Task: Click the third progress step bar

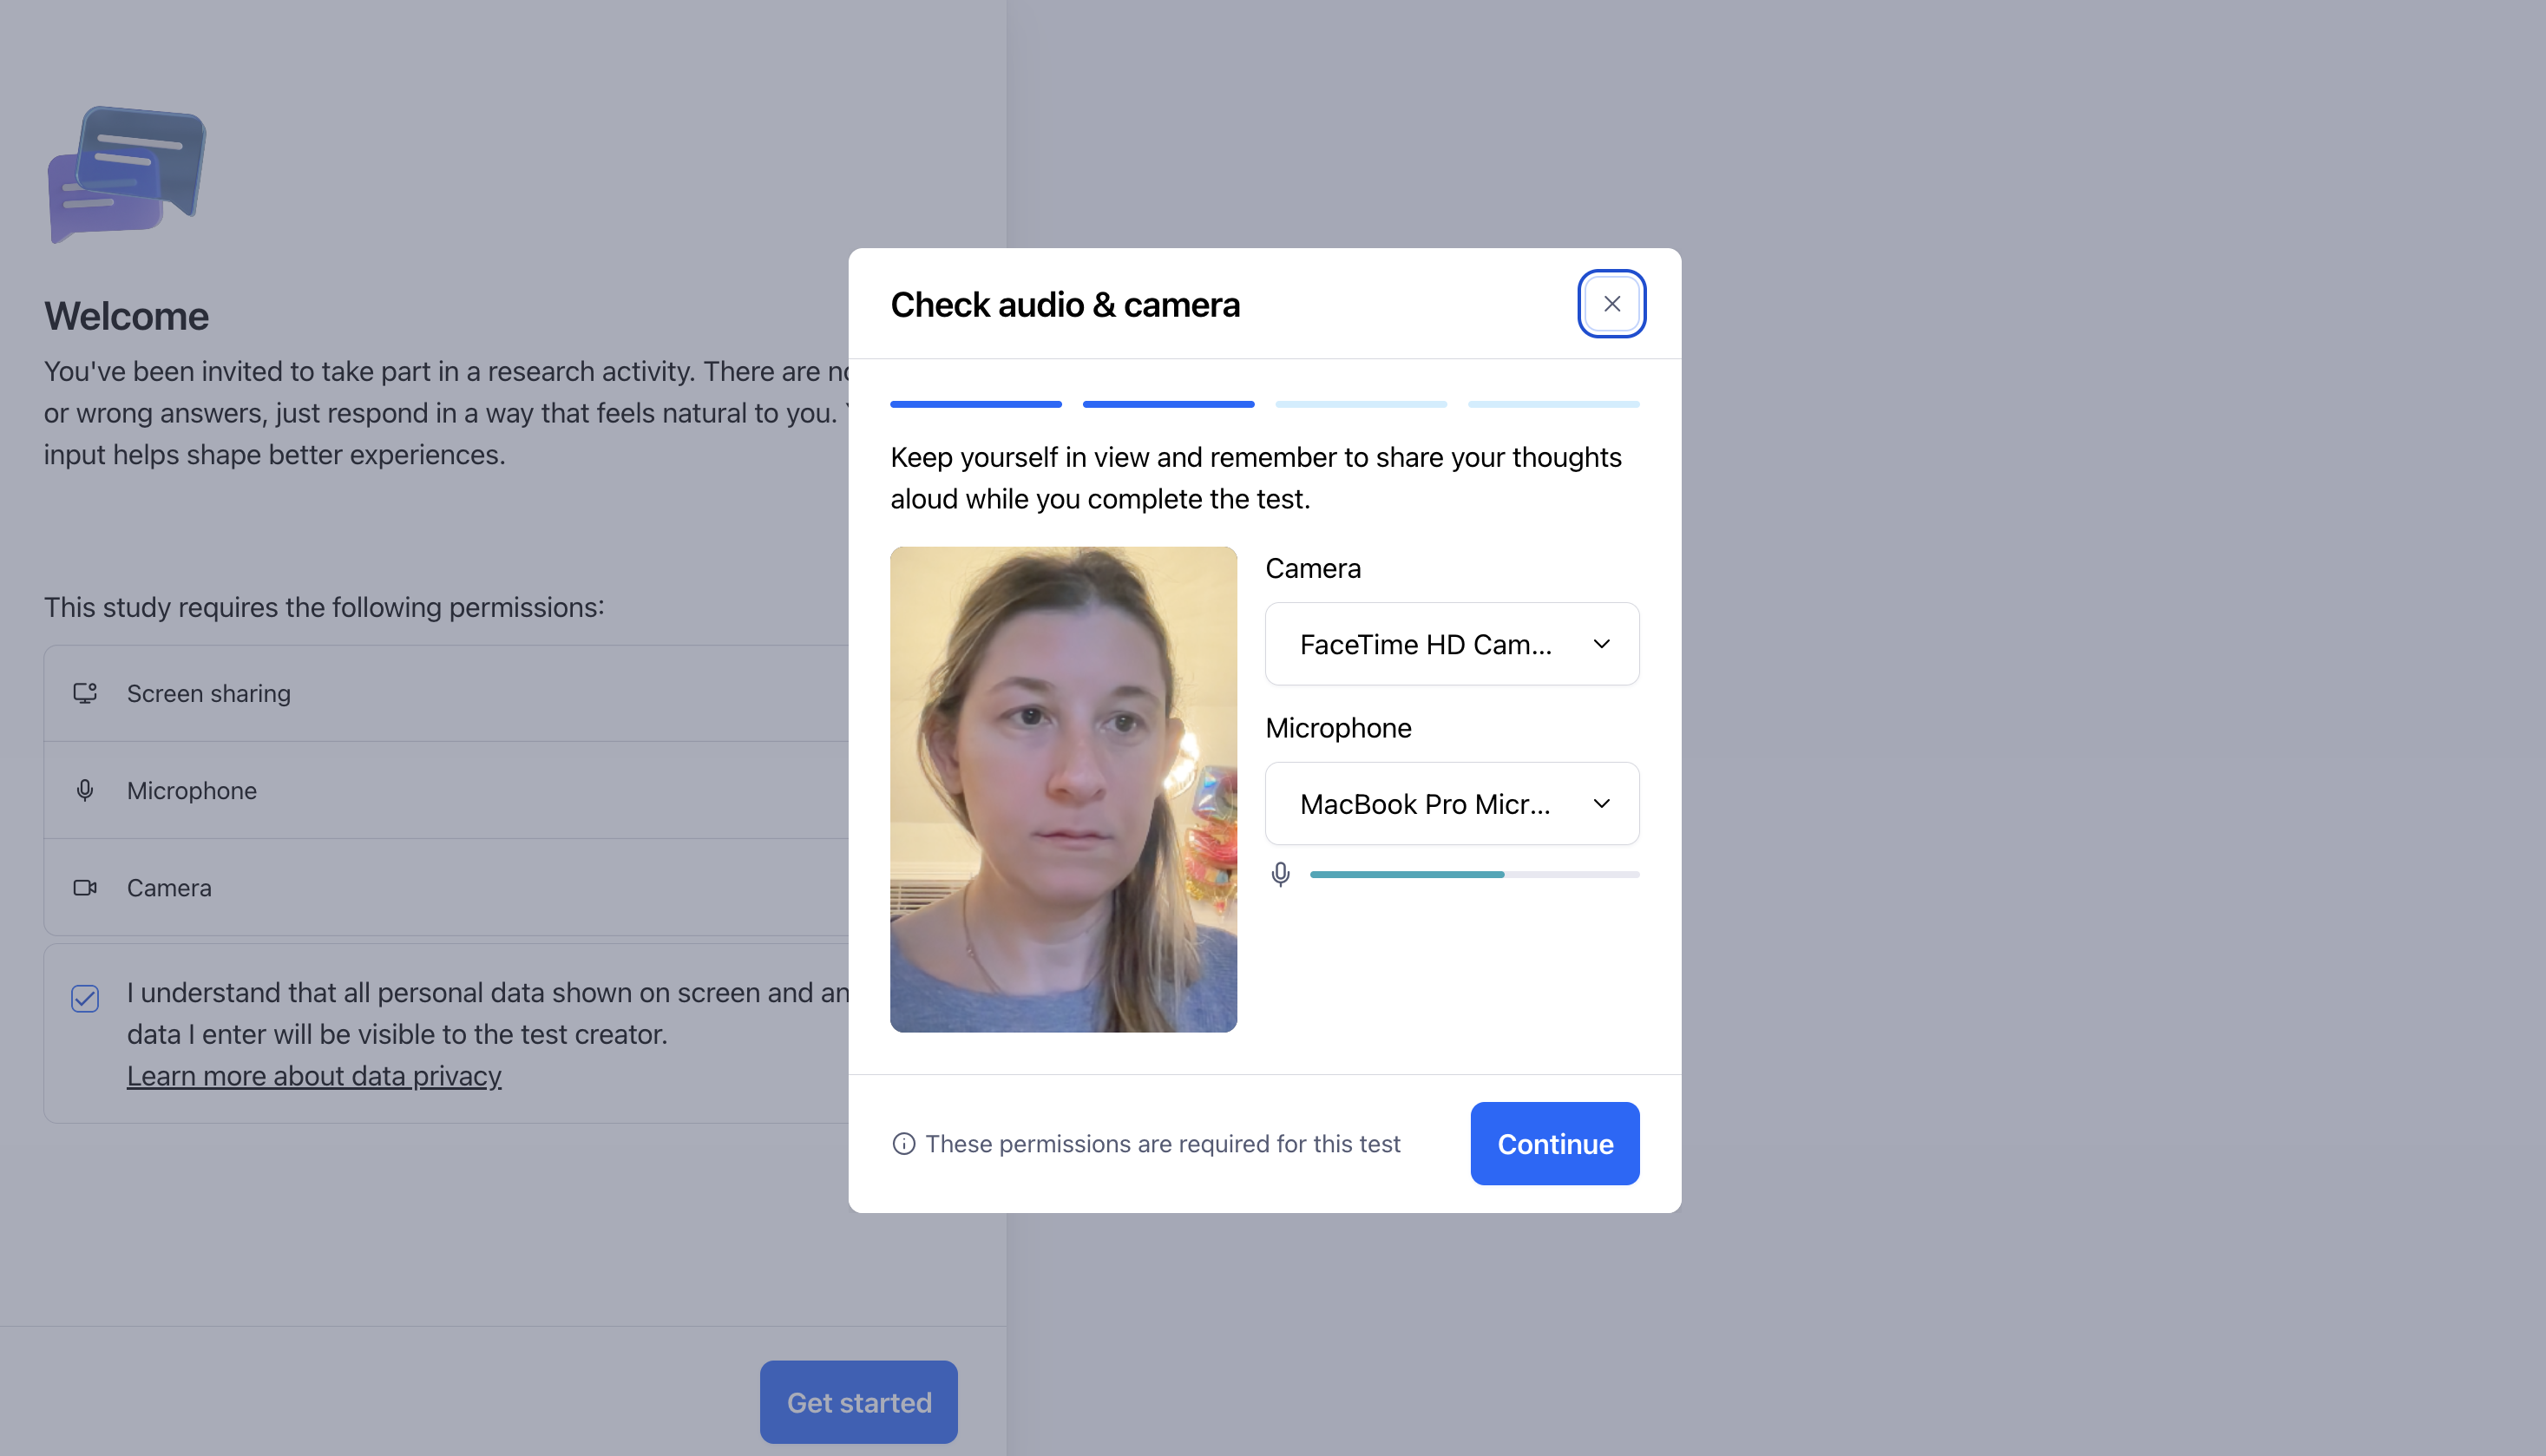Action: [x=1360, y=405]
